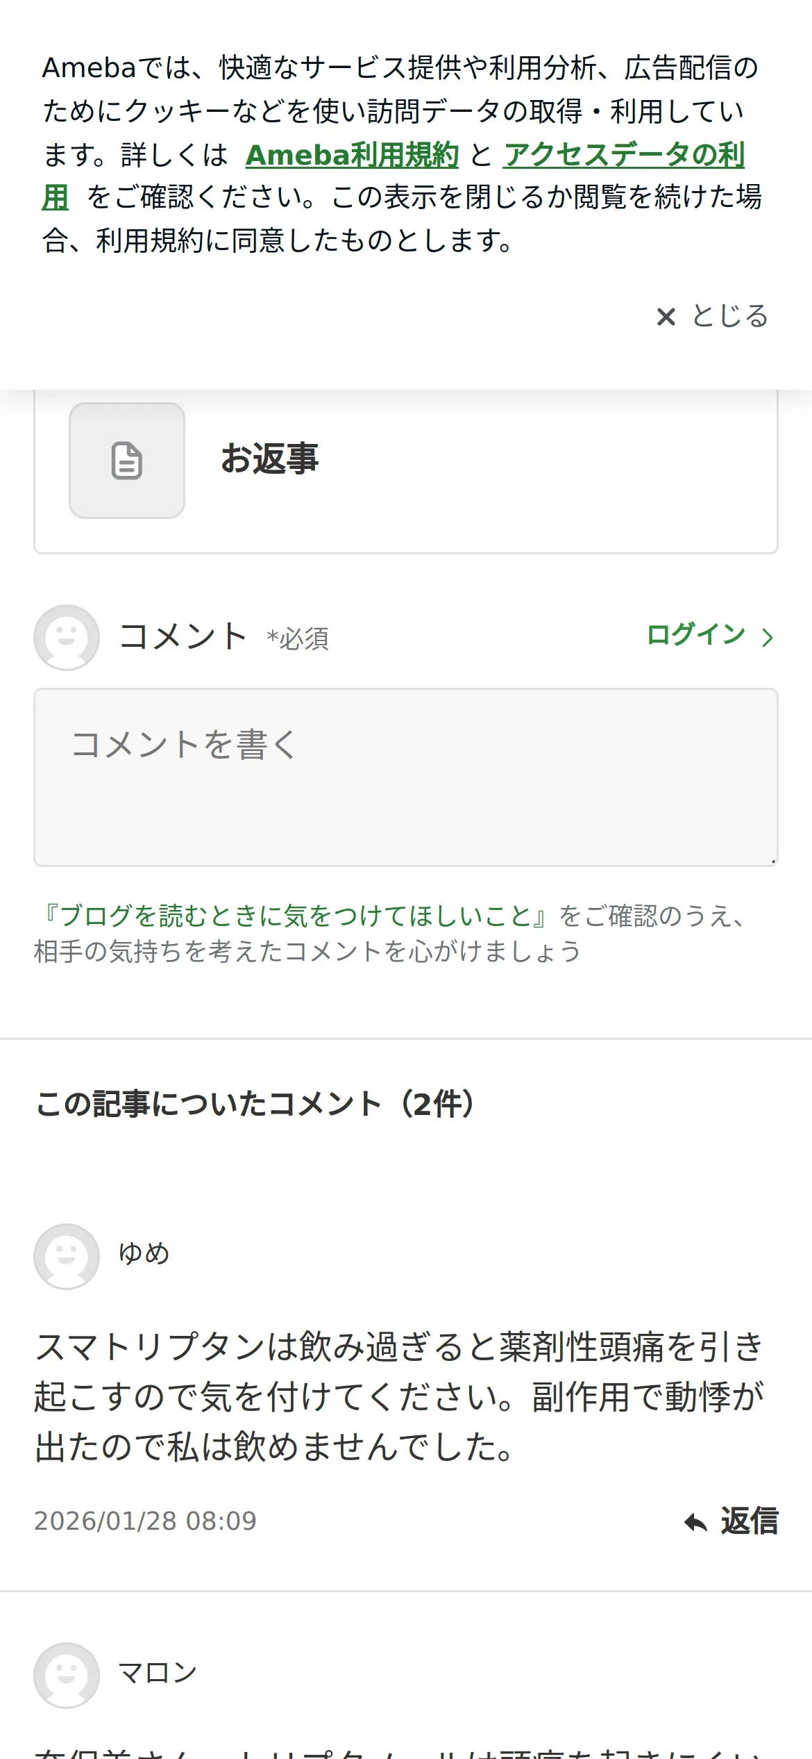Click the ログイン link
This screenshot has width=812, height=1759.
[x=695, y=634]
